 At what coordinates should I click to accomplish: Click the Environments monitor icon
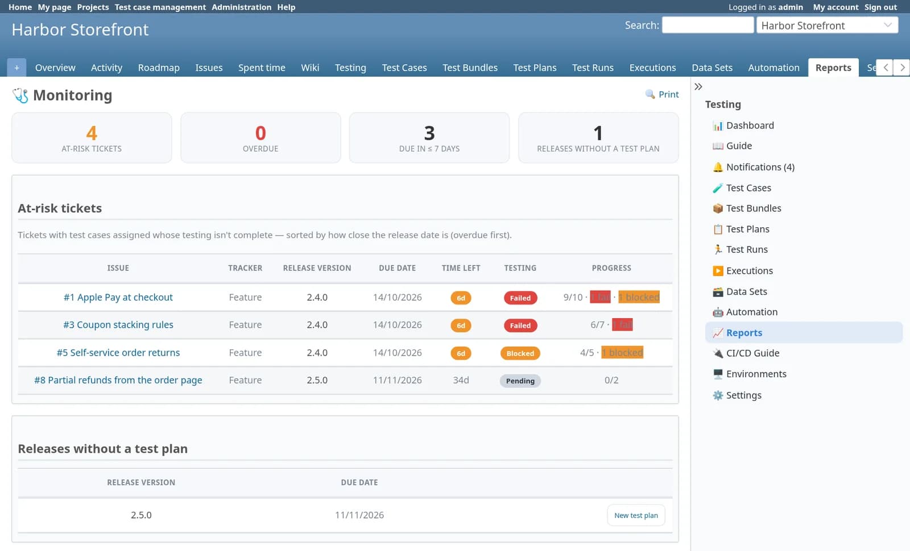(718, 374)
